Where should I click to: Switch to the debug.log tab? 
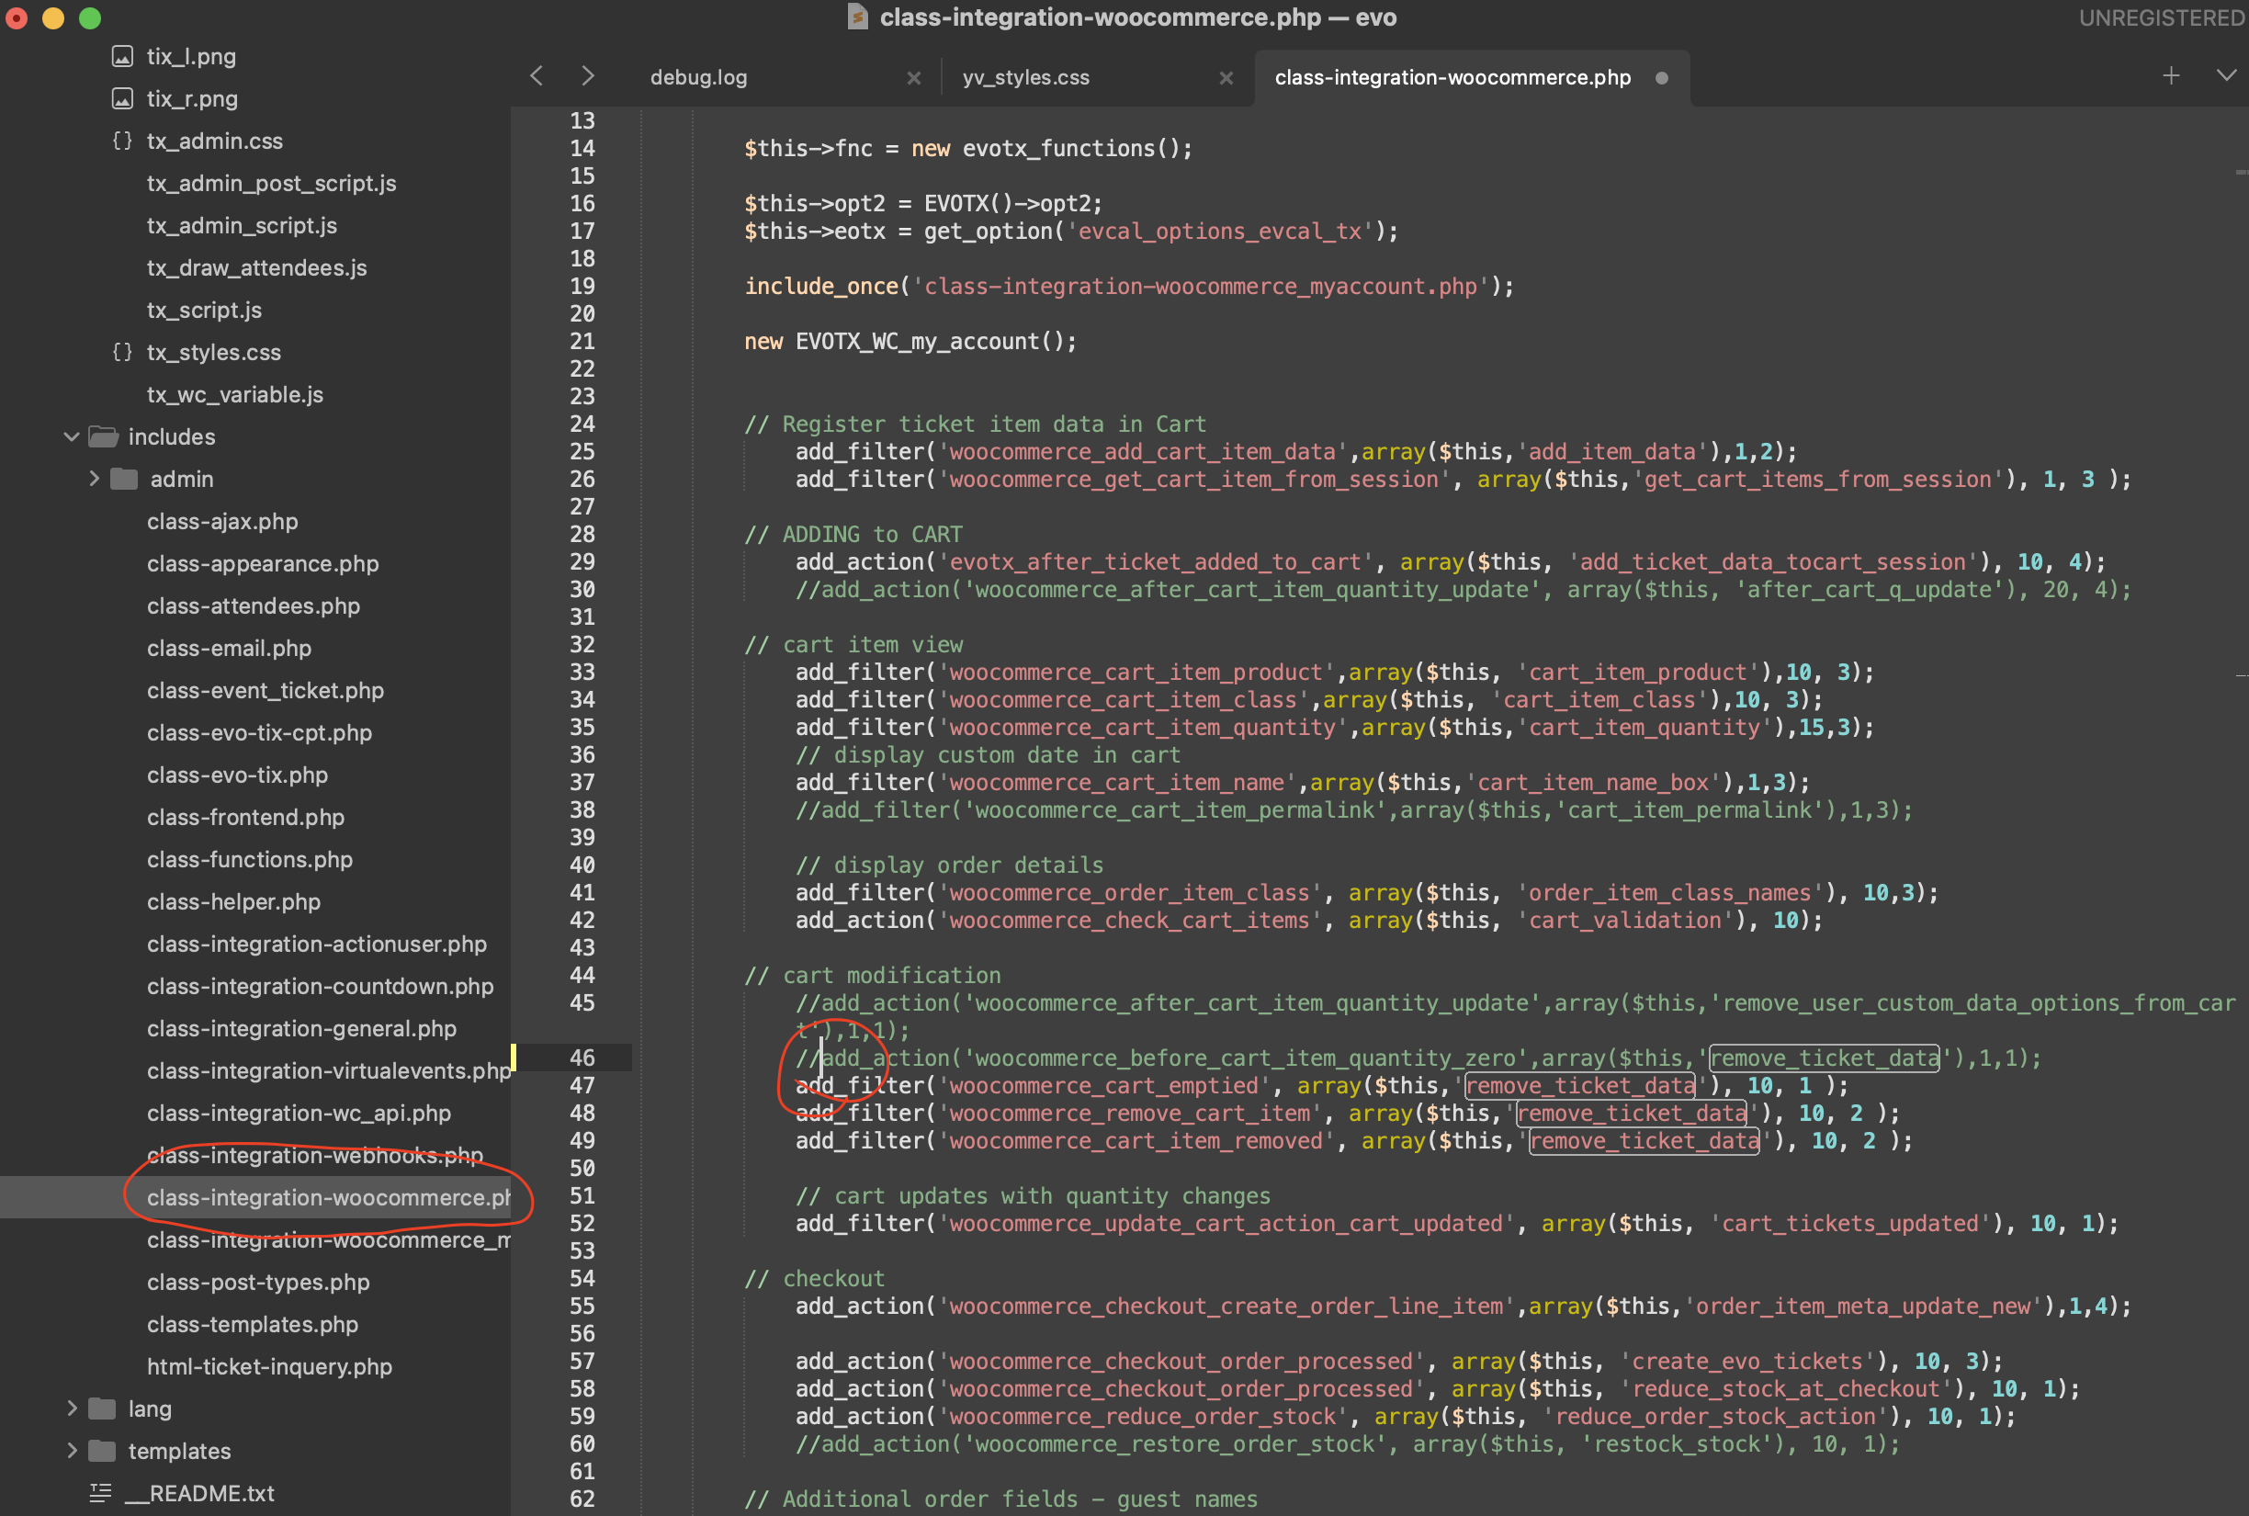(699, 77)
